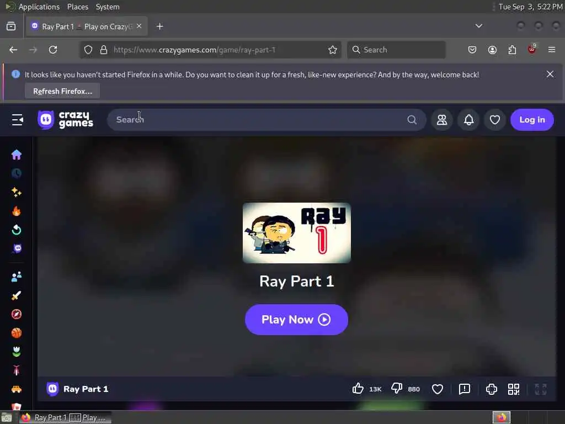
Task: Open the New games sparkle icon
Action: (16, 192)
